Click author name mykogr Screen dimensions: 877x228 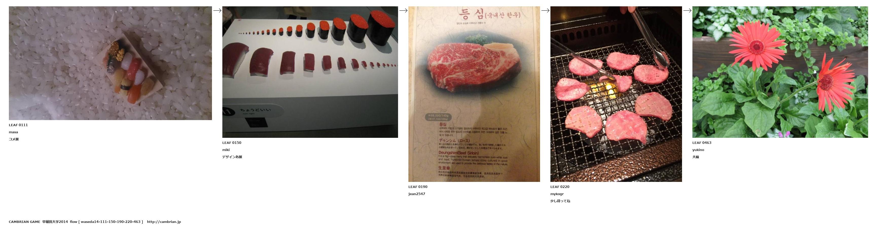[x=557, y=194]
